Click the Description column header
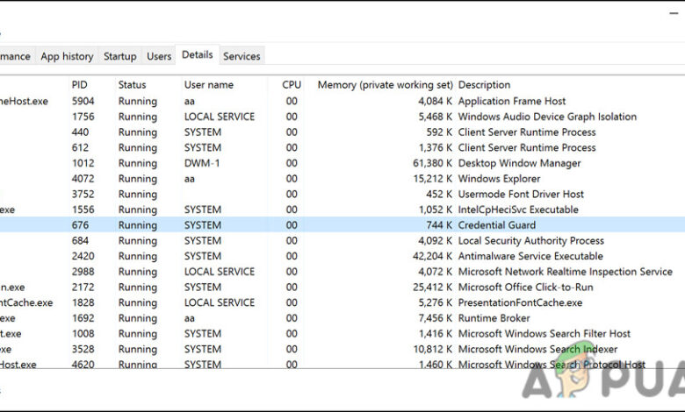This screenshot has width=685, height=412. [484, 85]
